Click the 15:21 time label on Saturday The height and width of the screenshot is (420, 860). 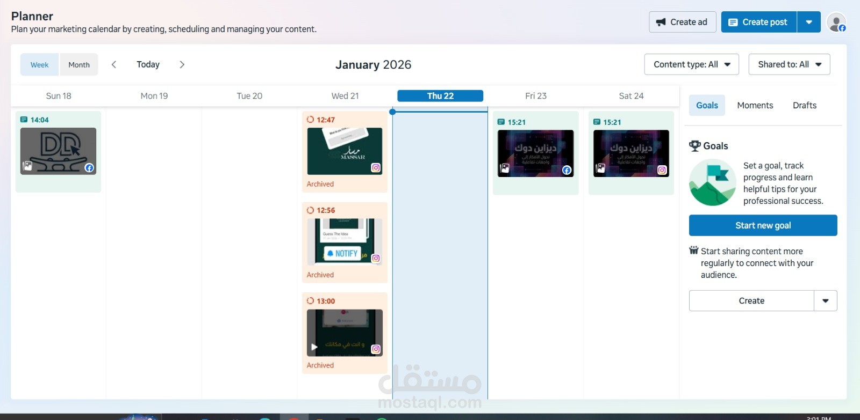click(612, 122)
